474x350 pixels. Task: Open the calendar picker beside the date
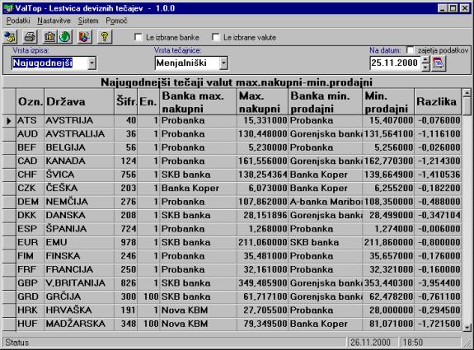[x=439, y=63]
